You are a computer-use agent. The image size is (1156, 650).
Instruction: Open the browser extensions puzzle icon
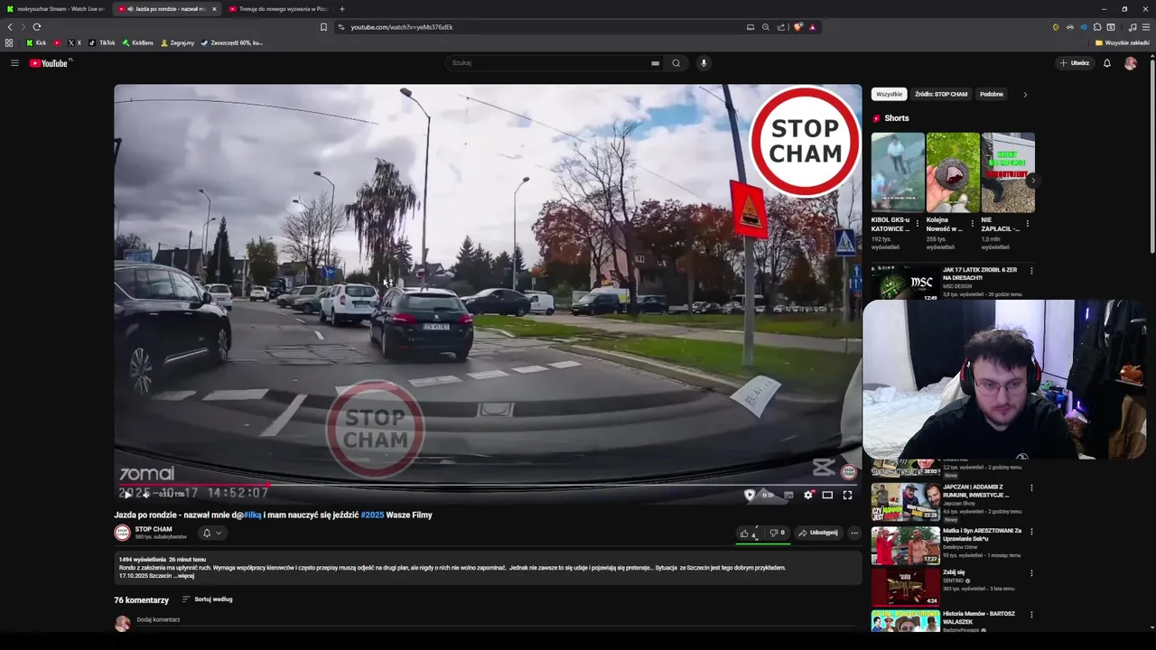[1097, 27]
